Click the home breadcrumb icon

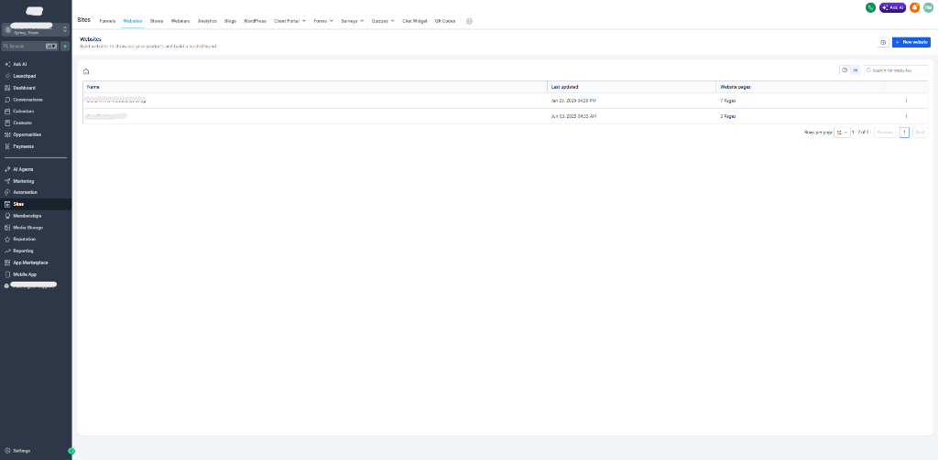pos(86,71)
